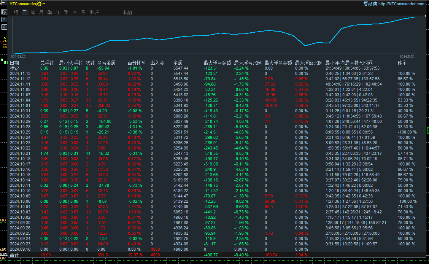Switch to the 季 quarterly tab
The width and height of the screenshot is (429, 264).
click(x=49, y=12)
